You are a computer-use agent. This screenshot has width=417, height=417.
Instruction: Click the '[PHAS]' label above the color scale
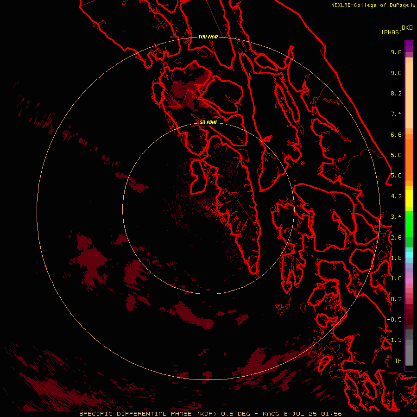(x=392, y=32)
